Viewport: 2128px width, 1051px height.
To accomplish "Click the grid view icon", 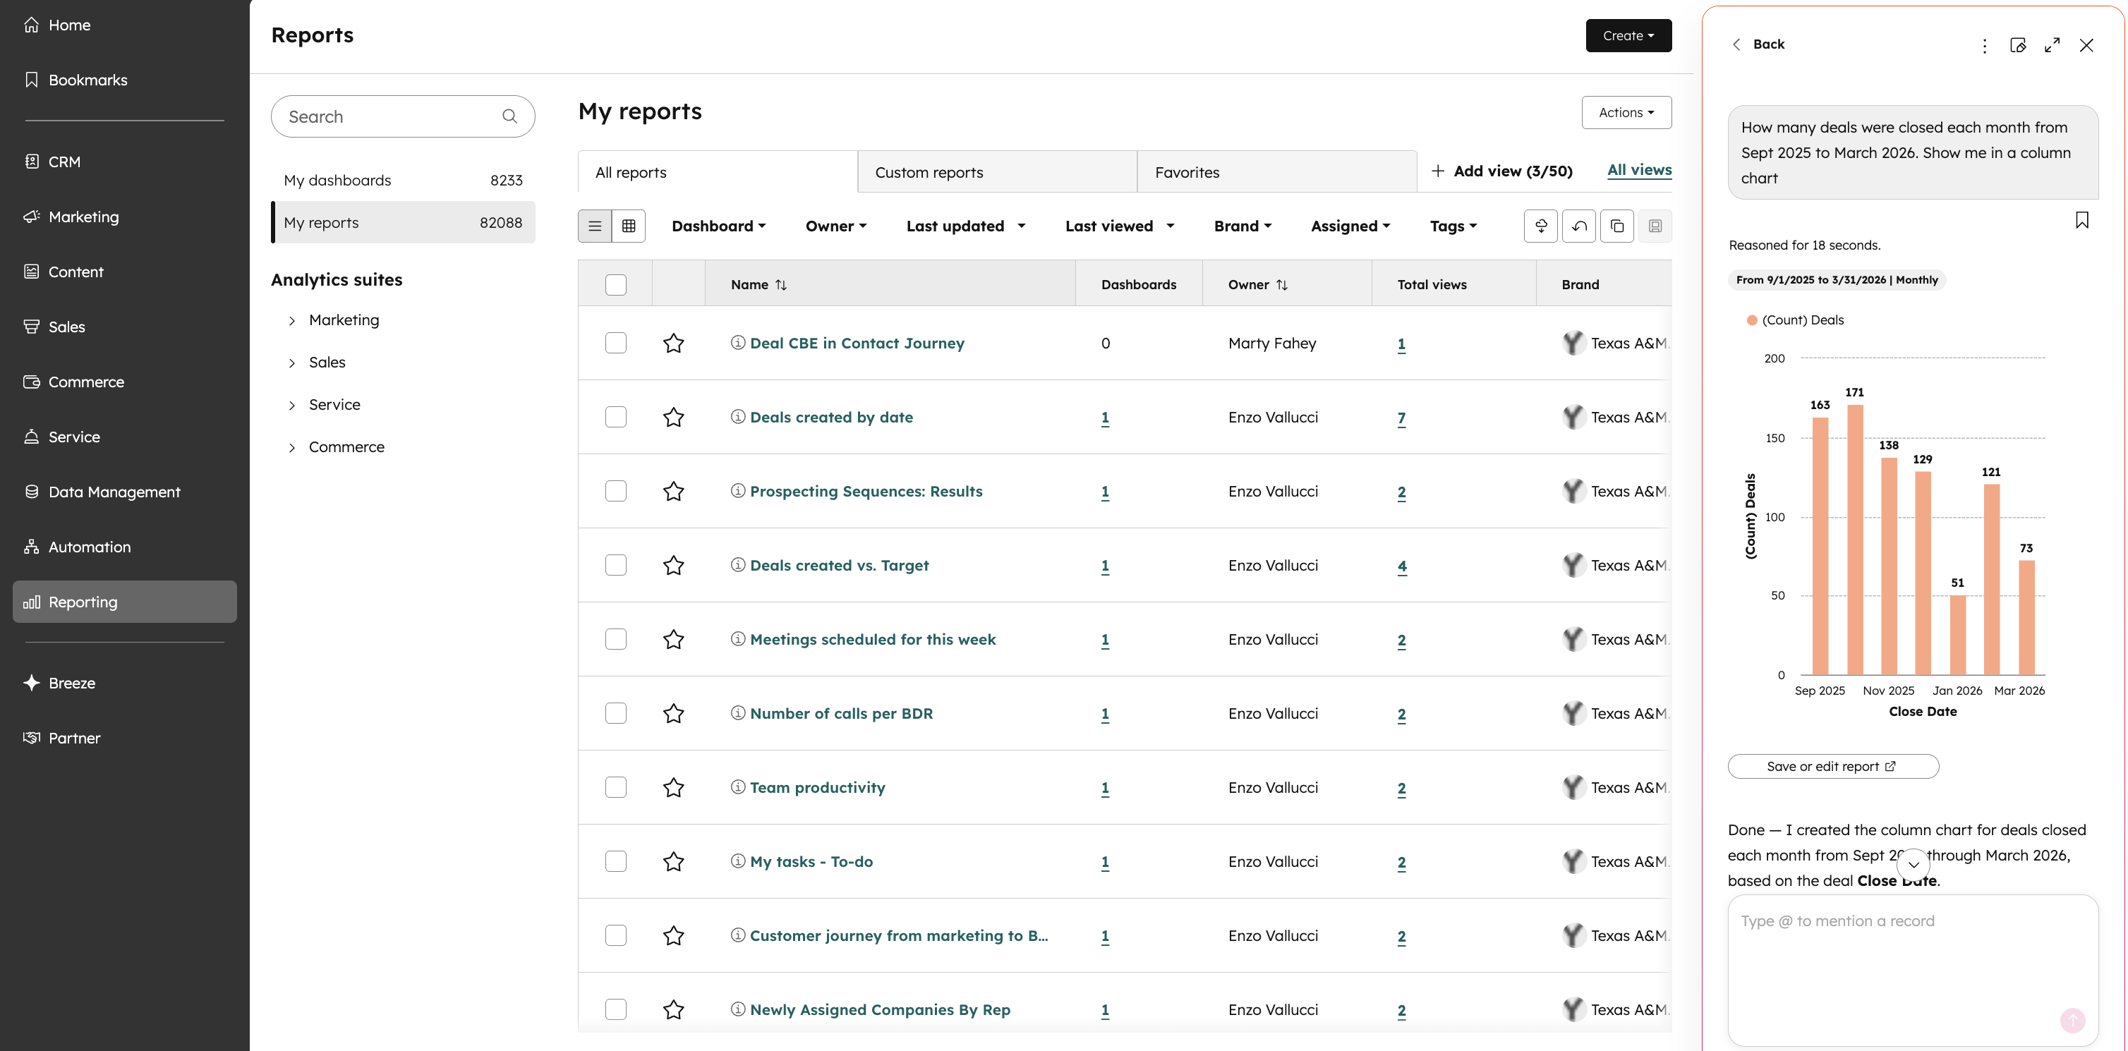I will tap(629, 226).
